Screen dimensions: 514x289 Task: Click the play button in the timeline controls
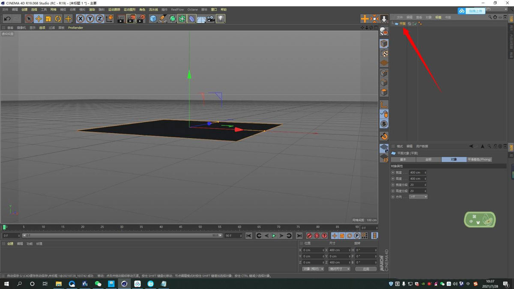[x=274, y=235]
